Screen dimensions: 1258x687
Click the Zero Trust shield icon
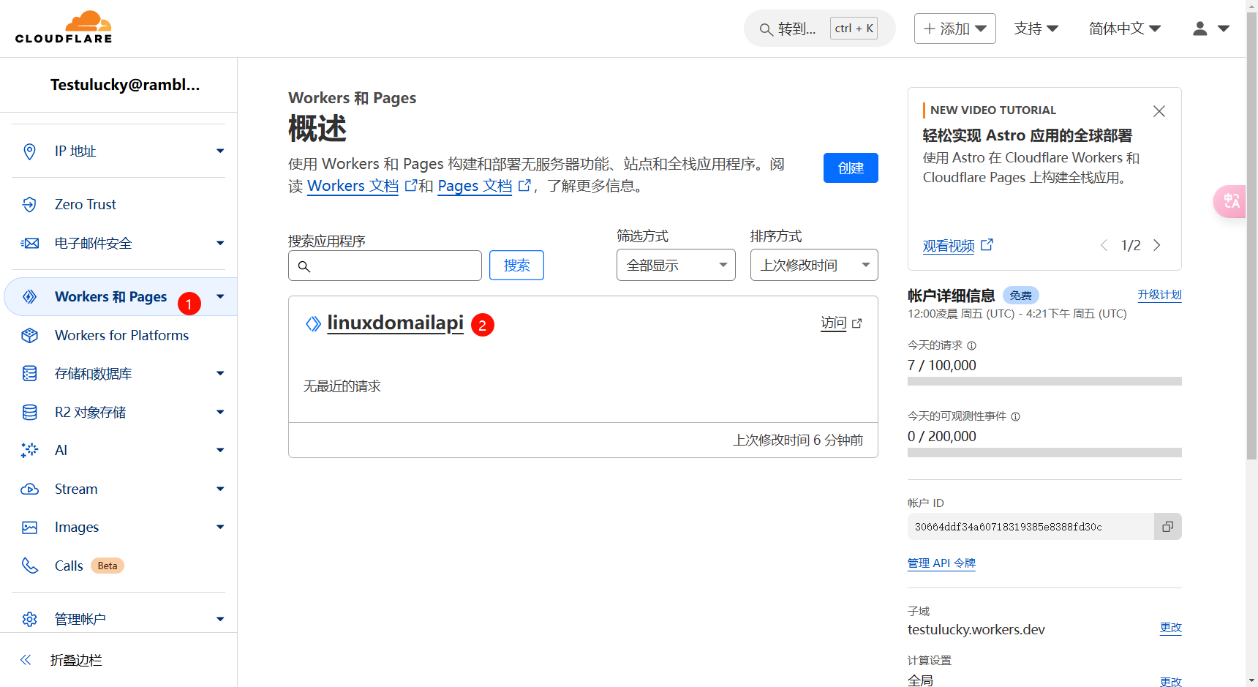29,204
